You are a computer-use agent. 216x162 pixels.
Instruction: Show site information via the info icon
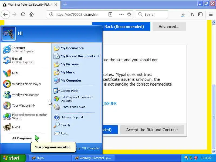(x=51, y=14)
